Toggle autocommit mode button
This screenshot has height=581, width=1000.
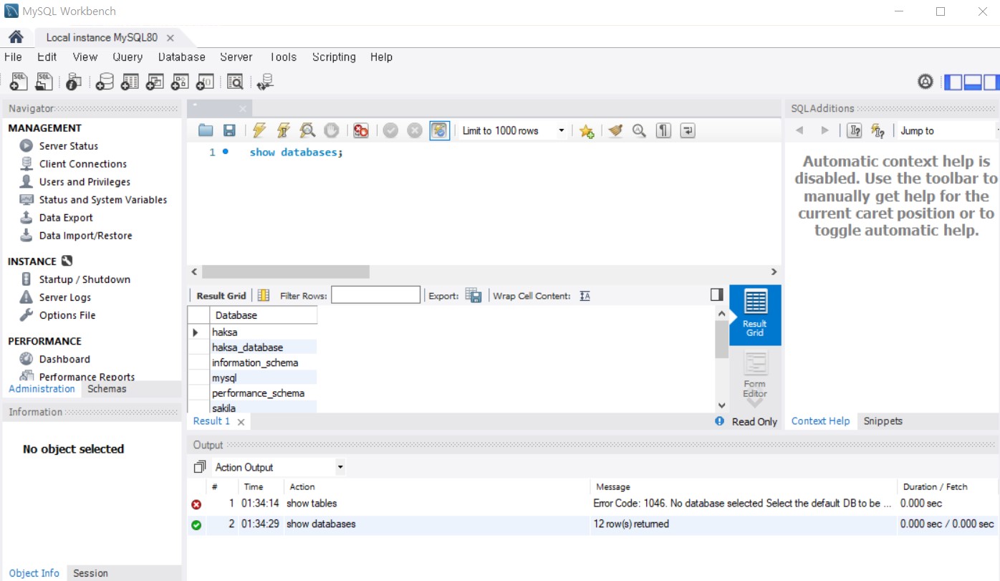click(439, 130)
